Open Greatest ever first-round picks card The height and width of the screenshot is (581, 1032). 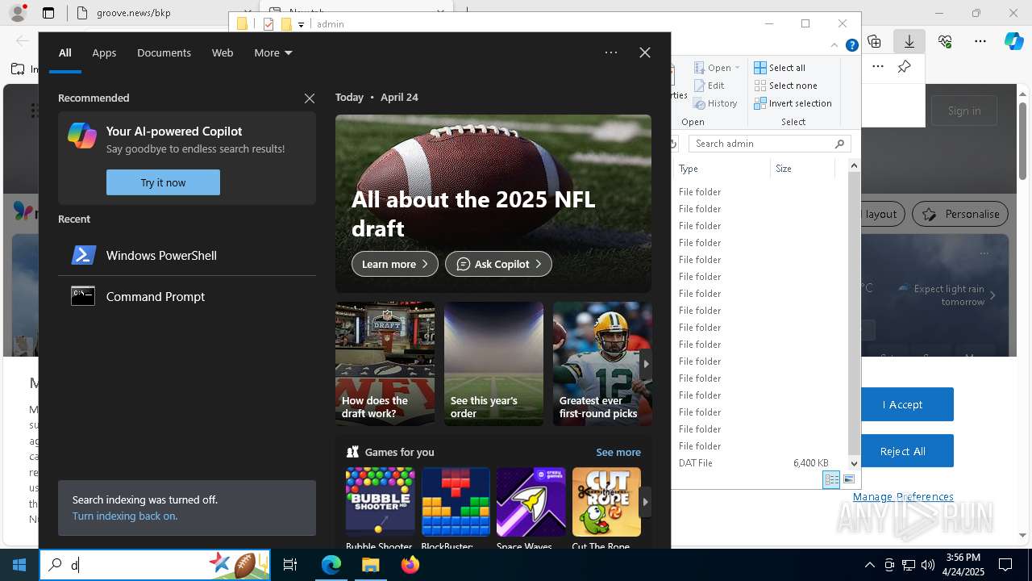[x=602, y=364]
